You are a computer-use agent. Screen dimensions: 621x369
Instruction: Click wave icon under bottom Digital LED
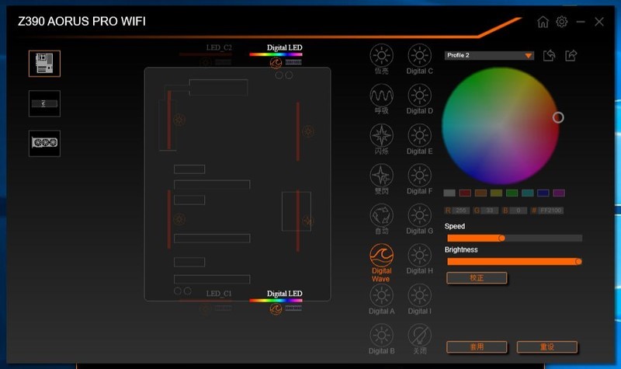click(x=276, y=308)
